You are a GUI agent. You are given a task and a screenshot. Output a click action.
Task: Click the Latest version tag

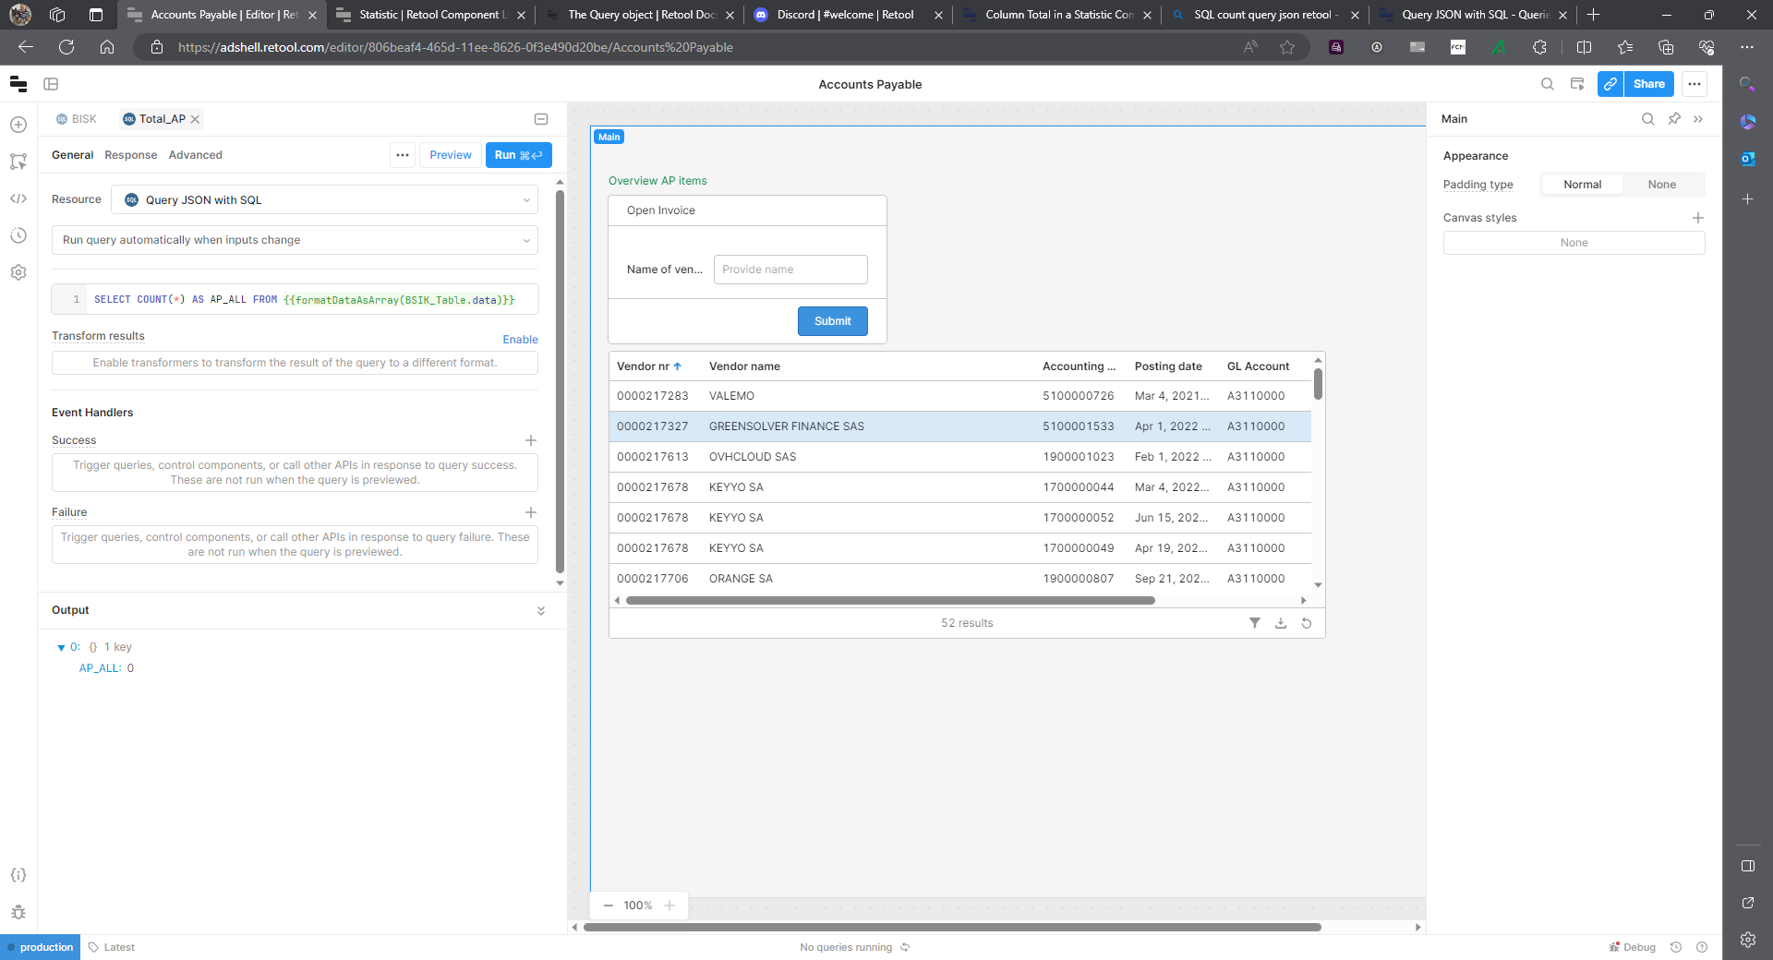(112, 947)
